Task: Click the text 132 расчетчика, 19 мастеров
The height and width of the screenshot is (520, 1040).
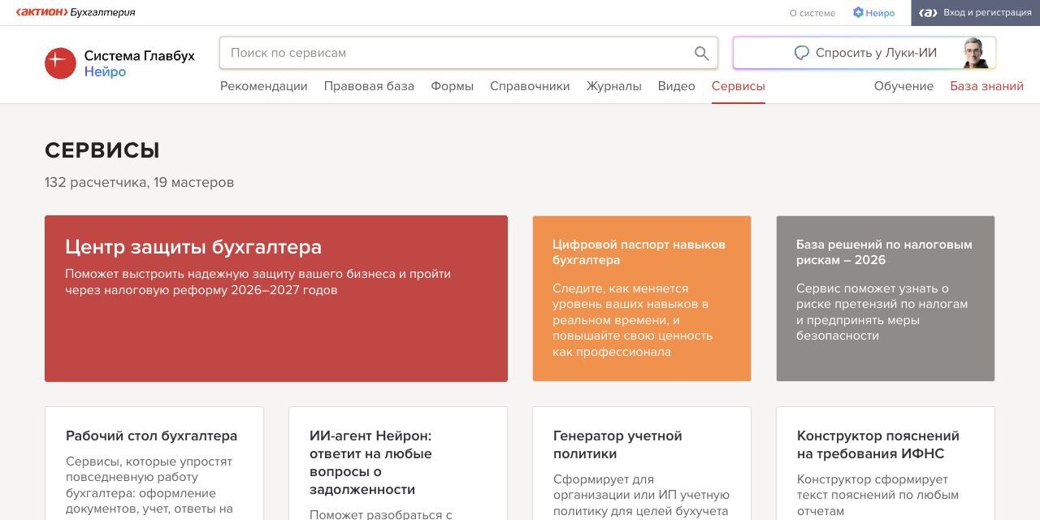Action: (x=139, y=182)
